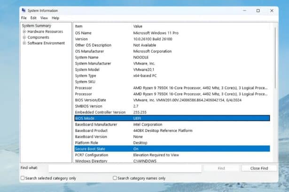Select the Embedded Controller Version row
The image size is (289, 192).
(x=172, y=112)
